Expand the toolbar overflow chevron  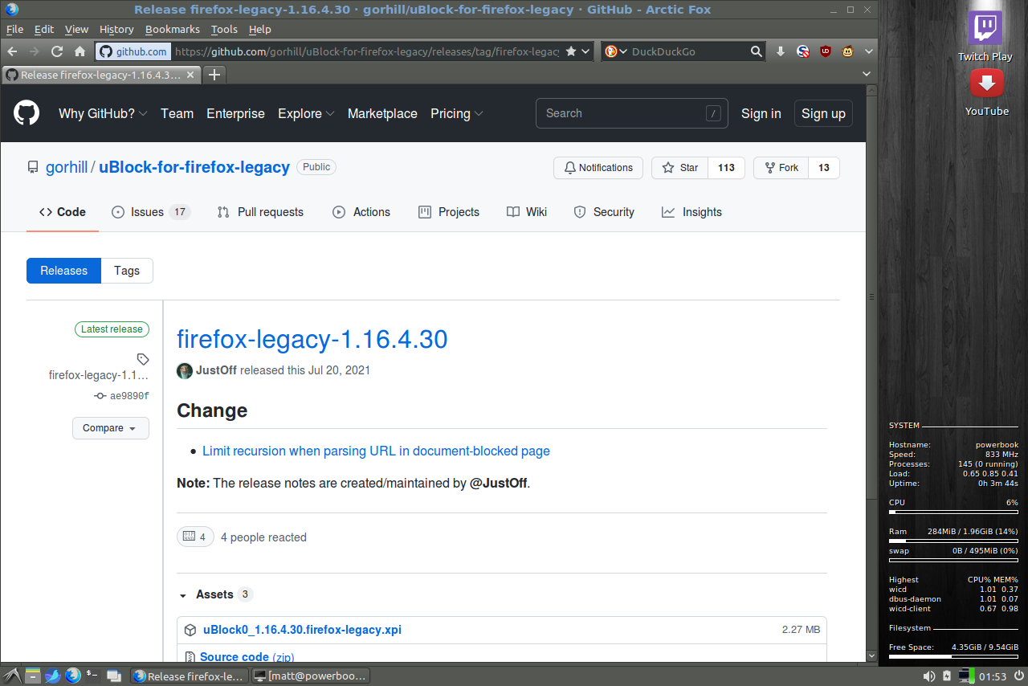(x=868, y=51)
